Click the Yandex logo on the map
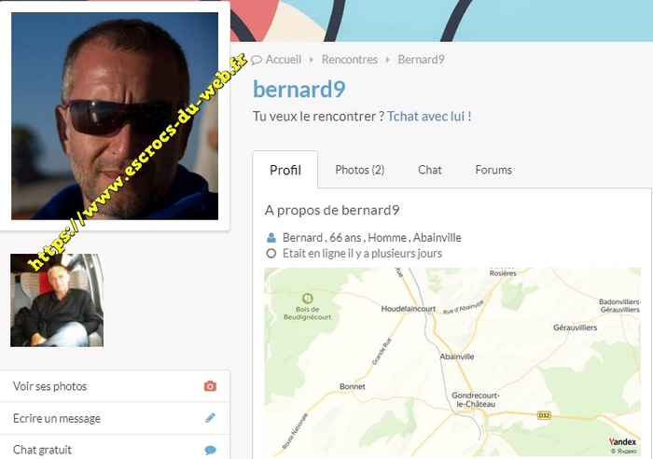 (x=622, y=441)
